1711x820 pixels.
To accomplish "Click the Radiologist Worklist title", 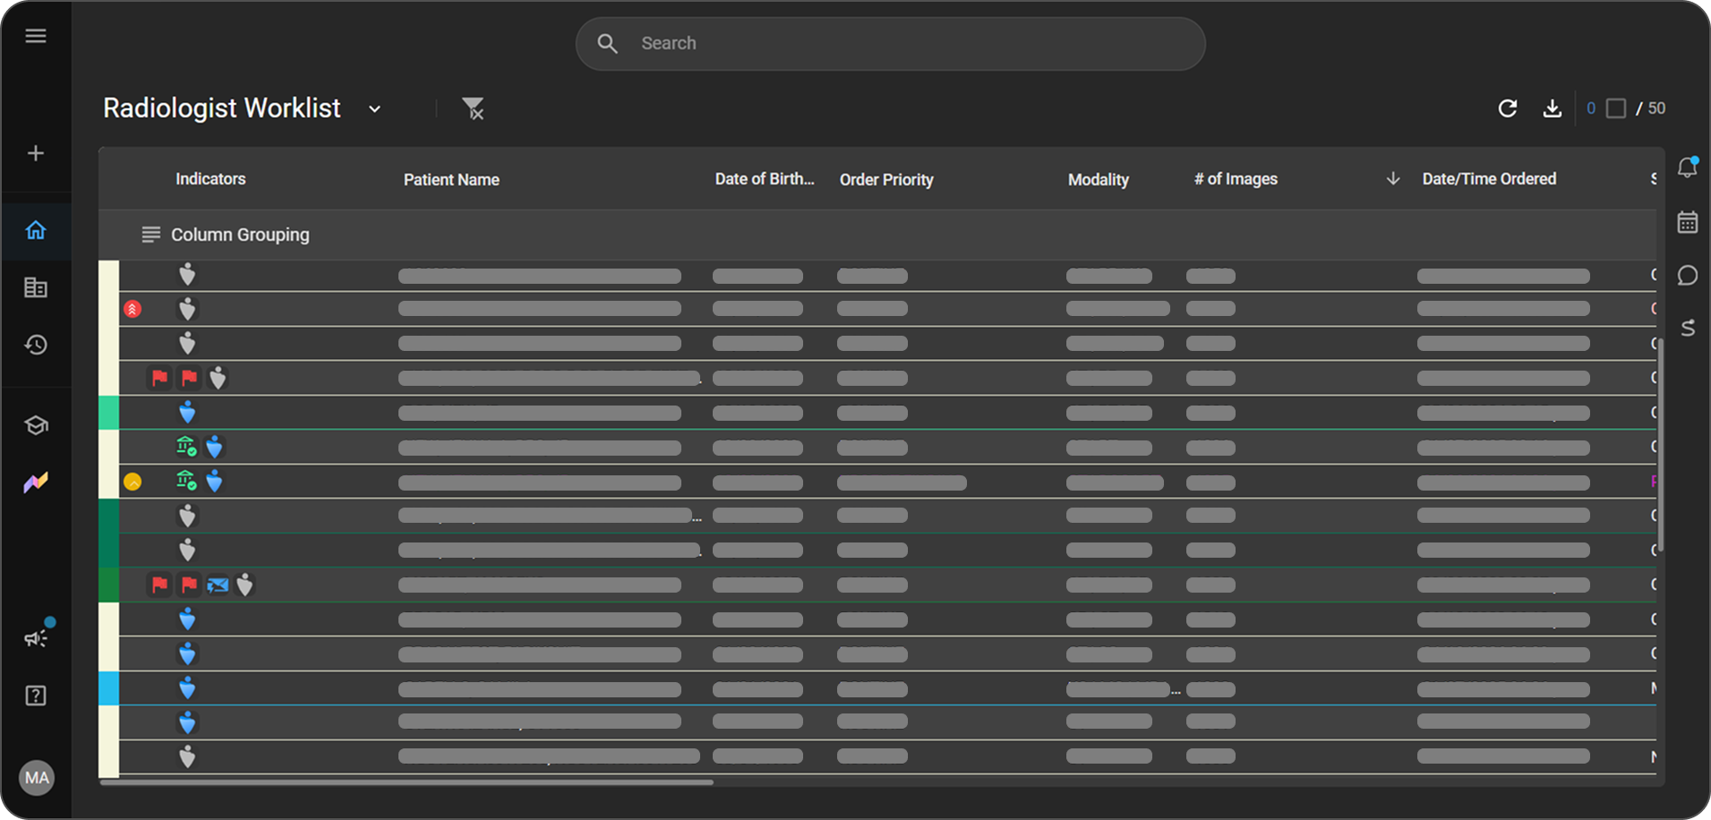I will point(222,108).
